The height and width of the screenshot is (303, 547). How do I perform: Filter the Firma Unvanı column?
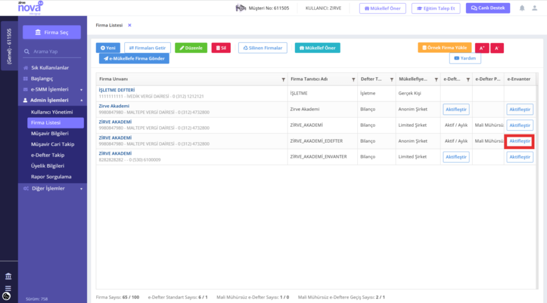(x=283, y=80)
